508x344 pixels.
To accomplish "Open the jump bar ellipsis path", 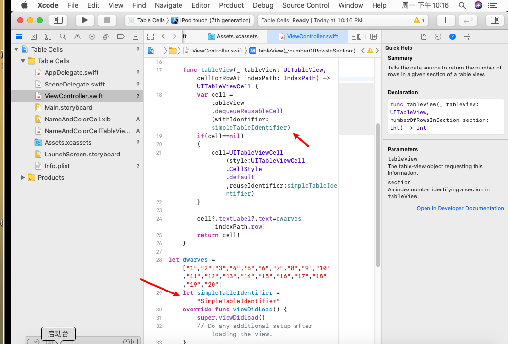I will click(x=159, y=51).
